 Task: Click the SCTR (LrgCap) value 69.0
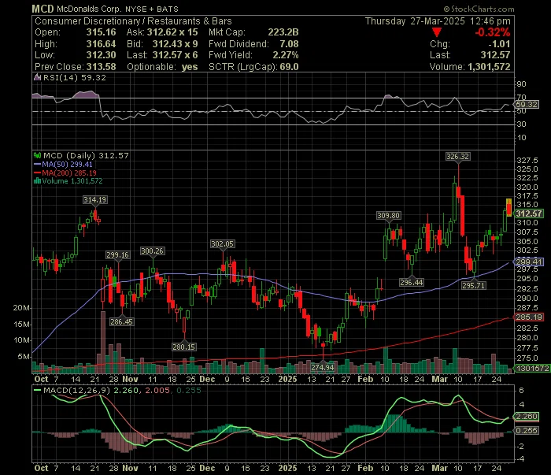[x=289, y=67]
